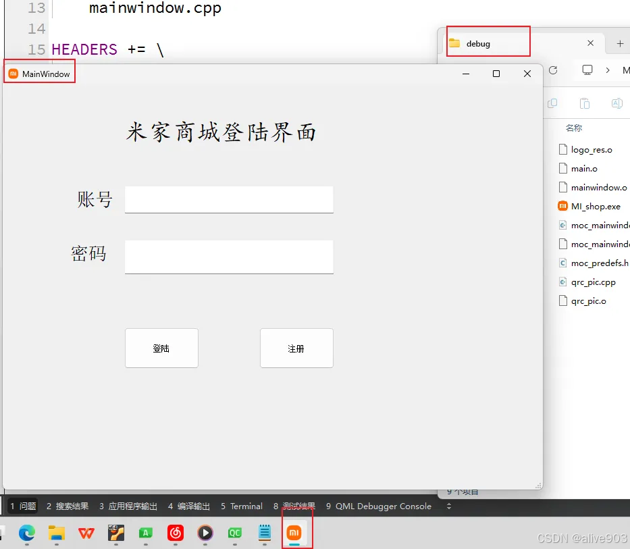
Task: Sort files by the 名称 column header
Action: 574,128
